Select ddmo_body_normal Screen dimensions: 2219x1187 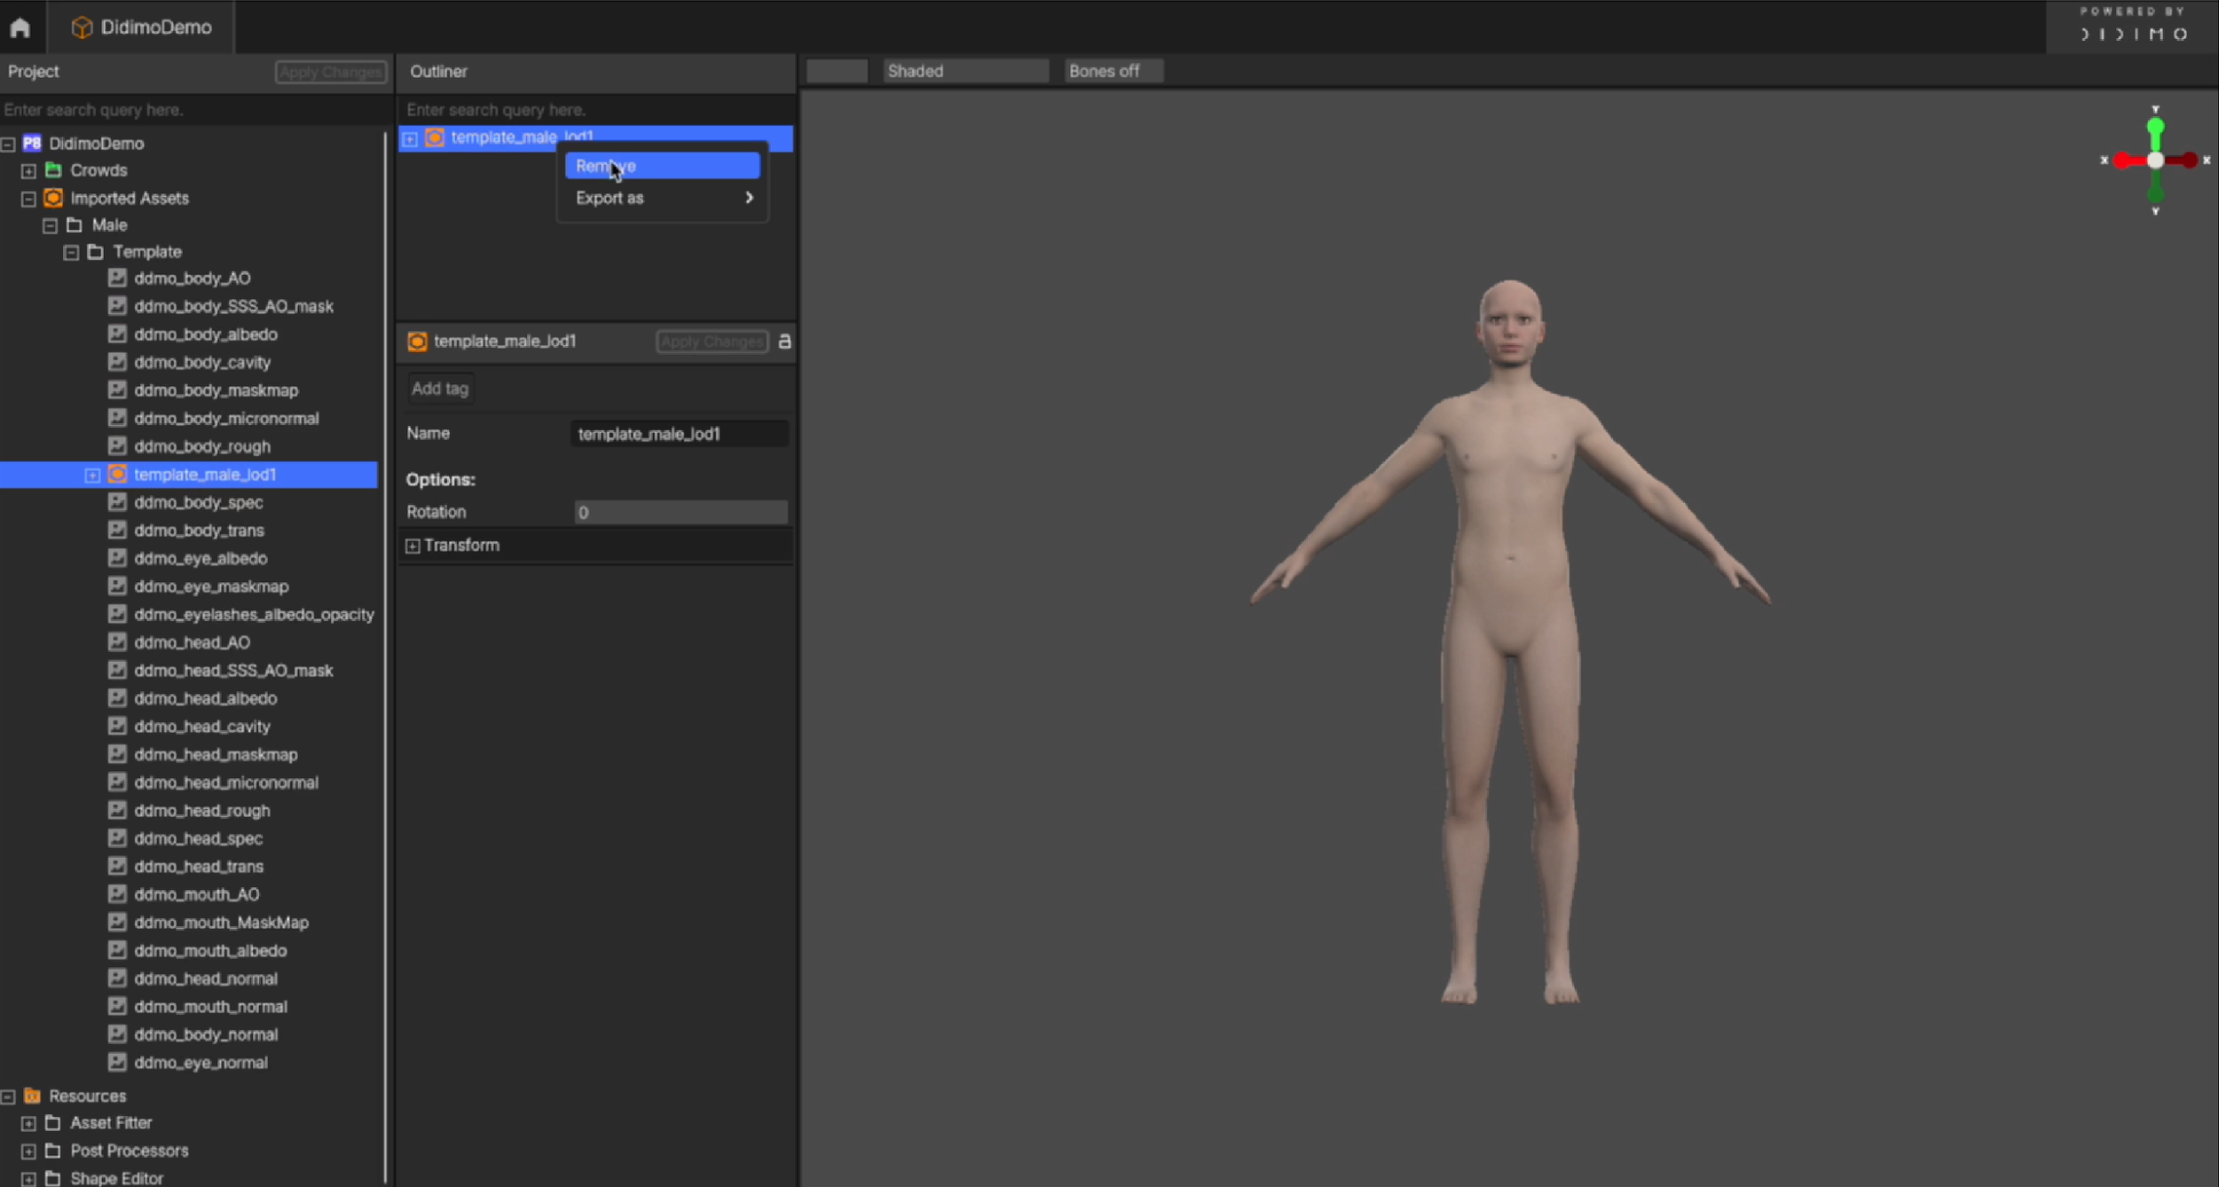(206, 1034)
